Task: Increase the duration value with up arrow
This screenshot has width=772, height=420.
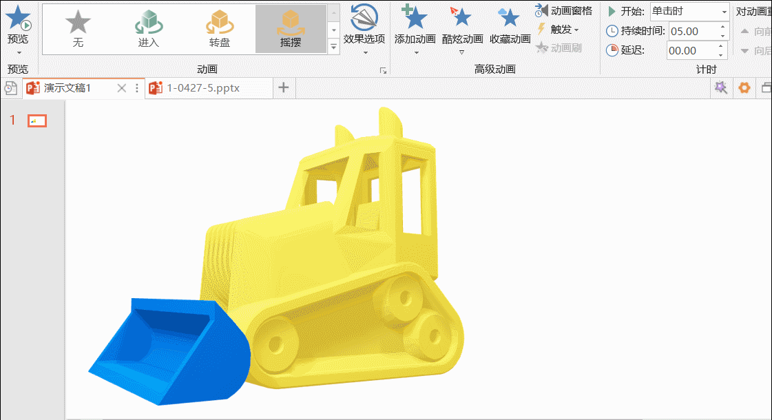Action: point(723,27)
